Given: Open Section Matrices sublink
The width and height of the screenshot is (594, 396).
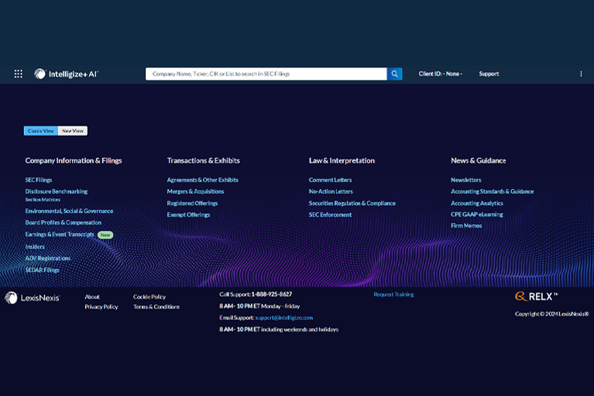Looking at the screenshot, I should pos(43,199).
